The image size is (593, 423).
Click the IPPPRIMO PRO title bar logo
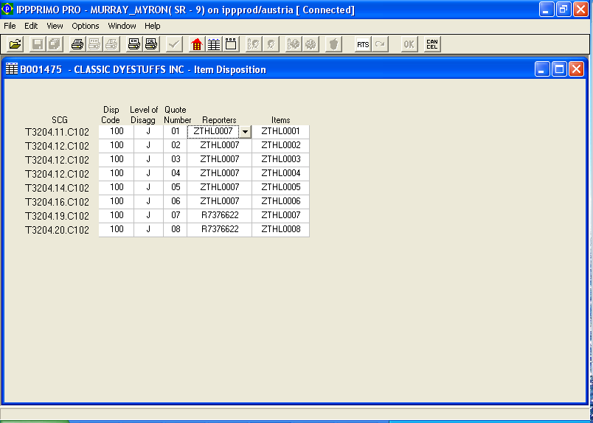tap(7, 9)
